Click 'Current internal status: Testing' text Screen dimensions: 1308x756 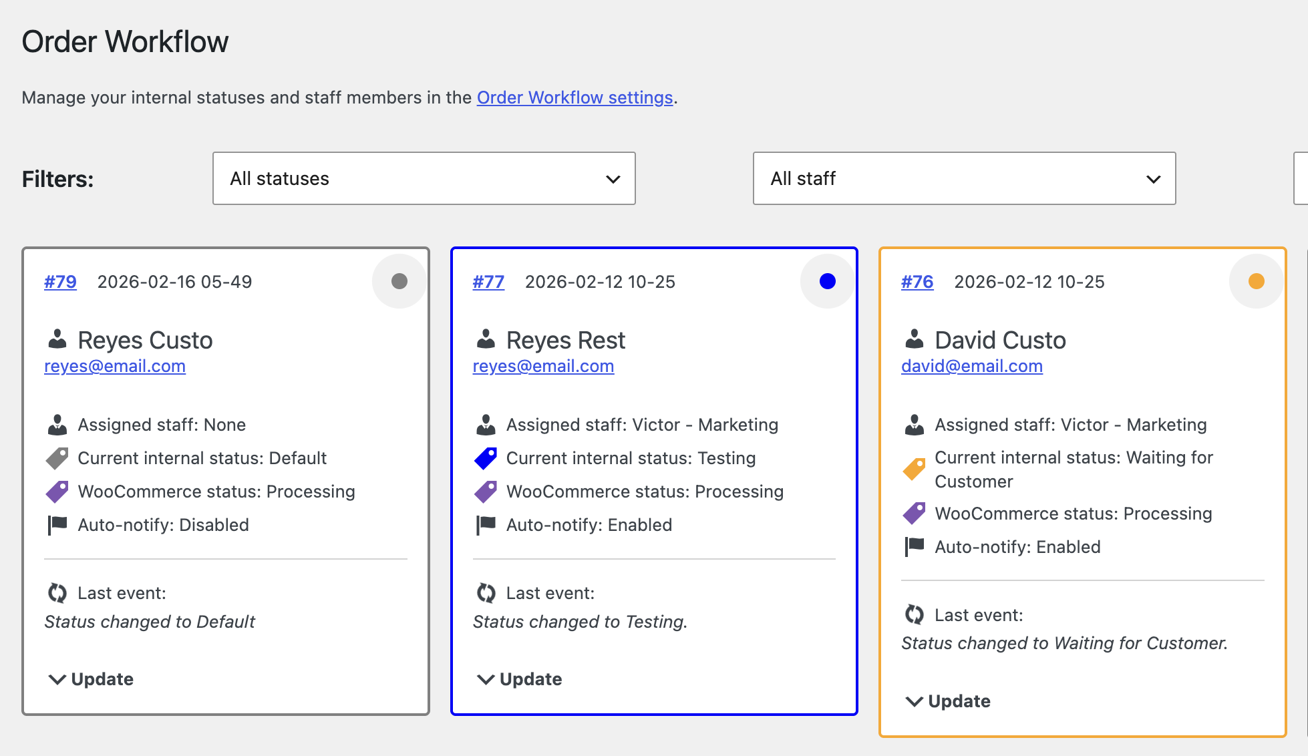pyautogui.click(x=631, y=458)
